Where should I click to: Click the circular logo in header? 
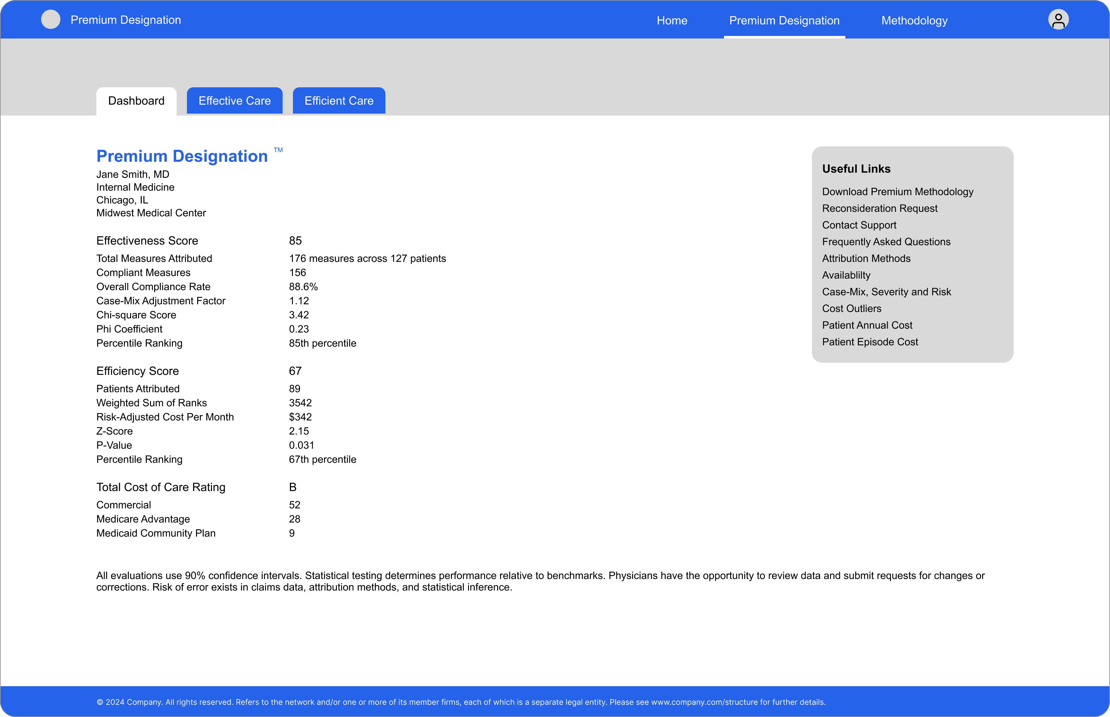[51, 20]
